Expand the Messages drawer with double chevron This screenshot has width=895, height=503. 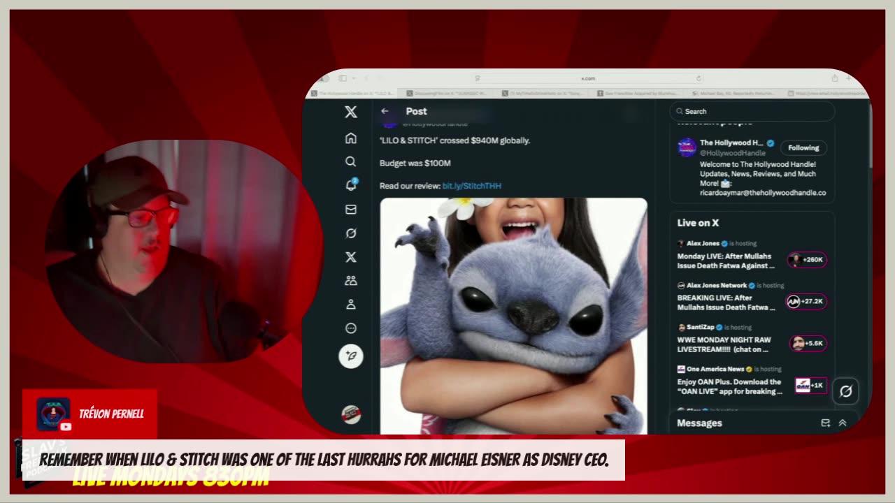pyautogui.click(x=843, y=423)
